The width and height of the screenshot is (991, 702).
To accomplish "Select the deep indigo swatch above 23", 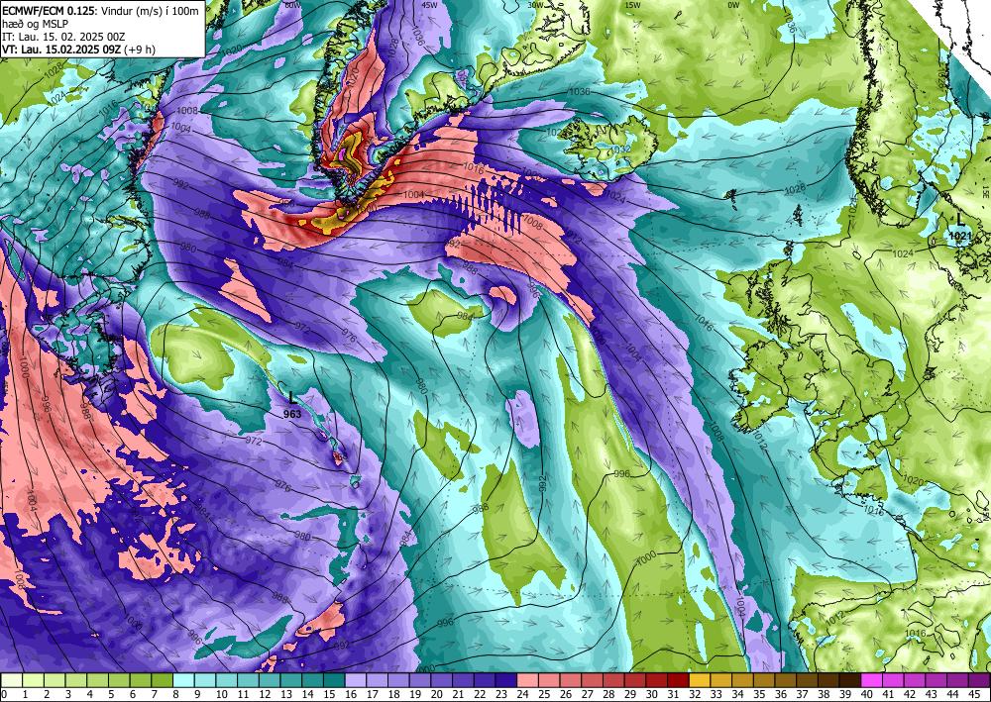I will (506, 680).
